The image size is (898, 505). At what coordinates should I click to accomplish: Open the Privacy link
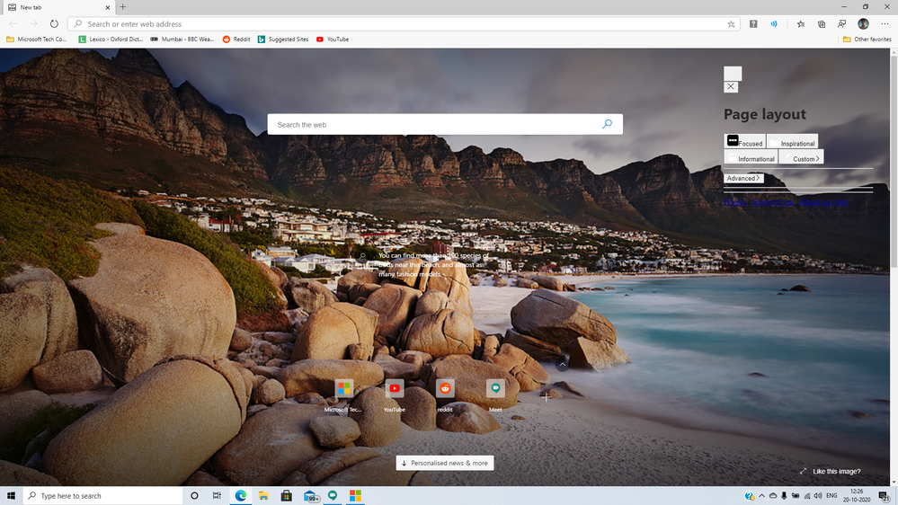pos(734,201)
